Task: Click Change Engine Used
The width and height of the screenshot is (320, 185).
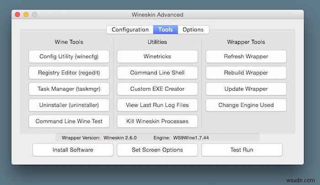Action: click(x=246, y=105)
